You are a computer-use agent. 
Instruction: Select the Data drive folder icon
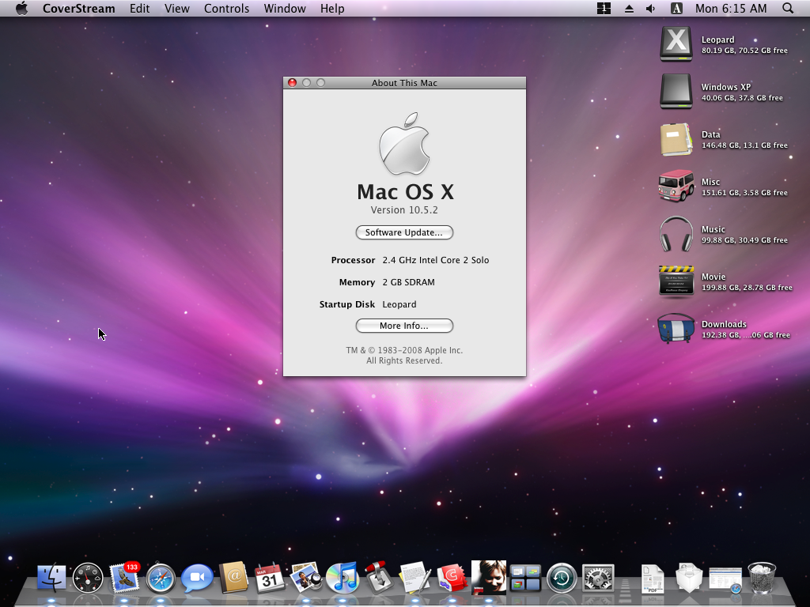tap(676, 139)
